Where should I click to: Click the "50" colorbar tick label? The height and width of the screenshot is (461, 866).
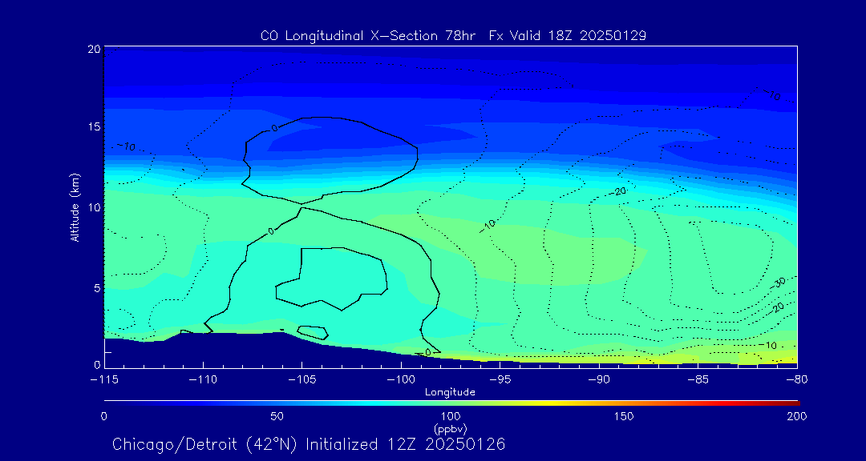[277, 416]
